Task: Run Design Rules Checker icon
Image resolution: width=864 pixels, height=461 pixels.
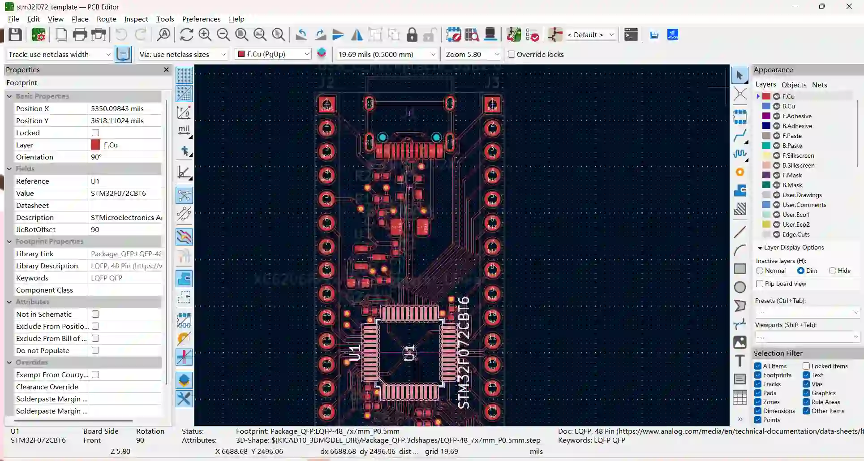Action: (533, 34)
